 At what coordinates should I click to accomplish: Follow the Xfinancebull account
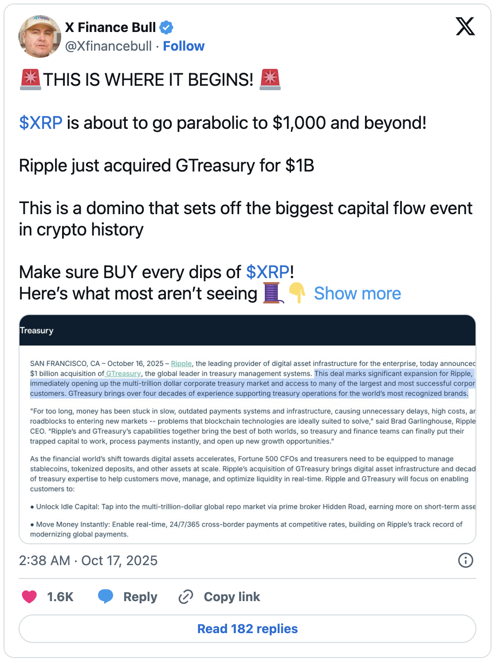click(184, 46)
